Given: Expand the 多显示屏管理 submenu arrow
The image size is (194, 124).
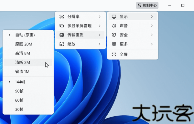Looking at the screenshot, I should (x=100, y=26).
